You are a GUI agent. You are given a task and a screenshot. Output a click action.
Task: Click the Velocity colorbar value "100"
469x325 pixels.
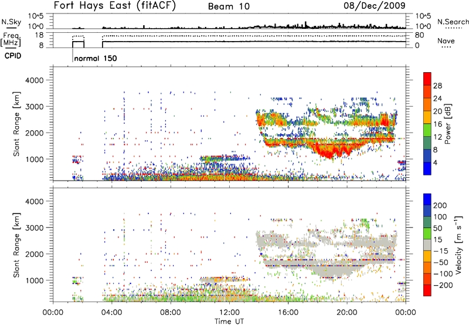point(440,216)
